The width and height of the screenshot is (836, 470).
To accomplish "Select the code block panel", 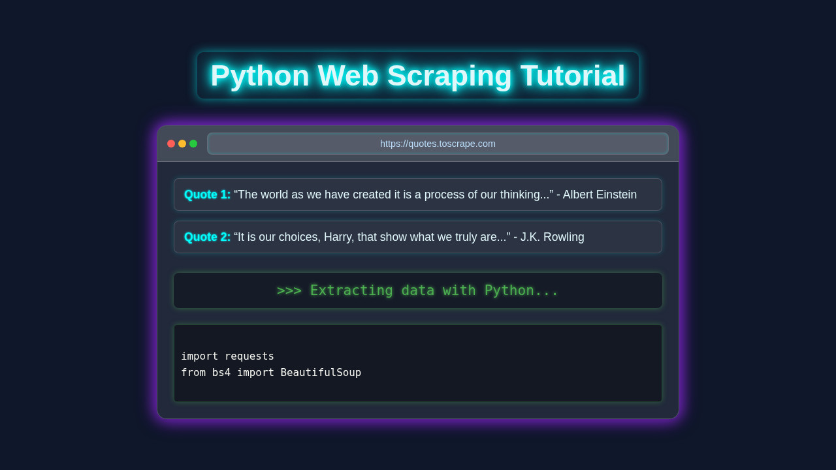I will pos(418,362).
